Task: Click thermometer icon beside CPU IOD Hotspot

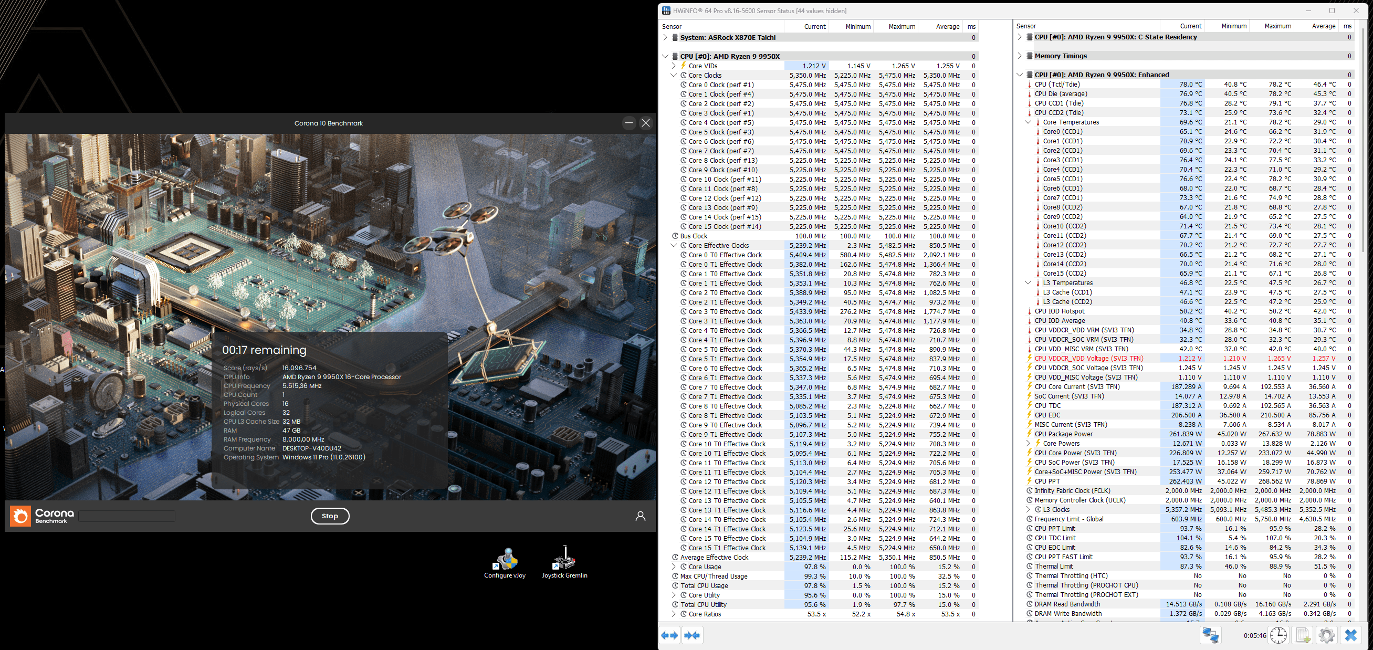Action: click(1029, 311)
